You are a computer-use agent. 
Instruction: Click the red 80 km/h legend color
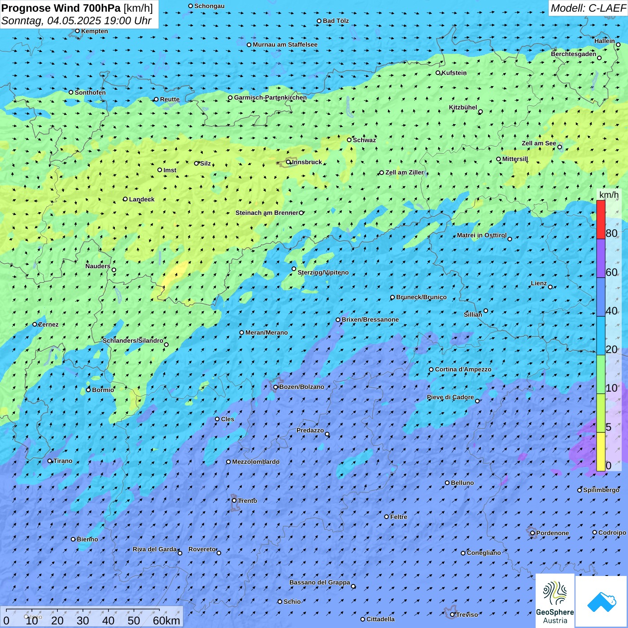click(601, 219)
